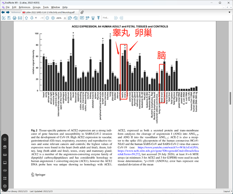Click the second icon in dark sidebar
This screenshot has height=194, width=233.
point(5,147)
